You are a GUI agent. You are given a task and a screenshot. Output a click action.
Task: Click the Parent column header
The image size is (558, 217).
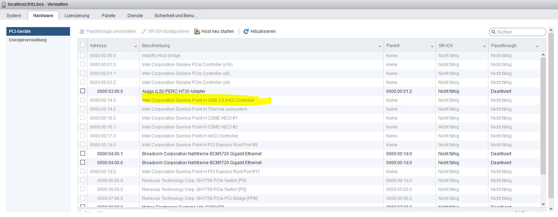coord(393,46)
